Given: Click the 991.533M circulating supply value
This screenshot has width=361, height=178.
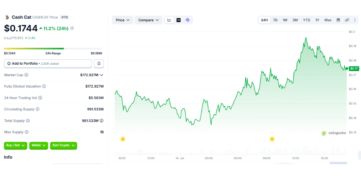Looking at the screenshot, I should 96,109.
